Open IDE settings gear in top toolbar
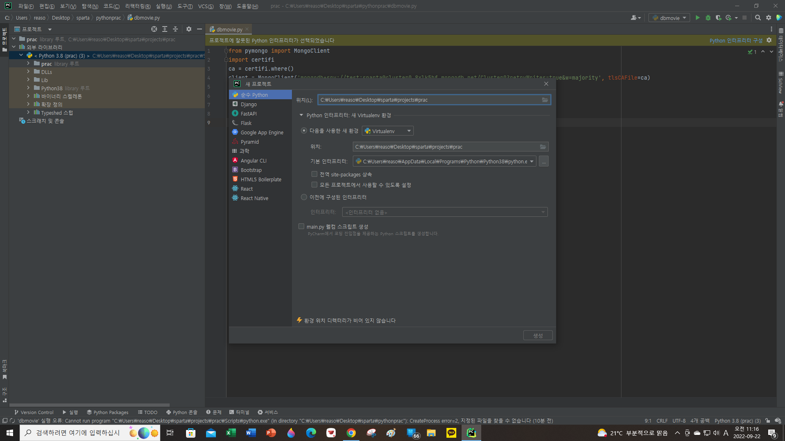Image resolution: width=785 pixels, height=441 pixels. tap(769, 18)
